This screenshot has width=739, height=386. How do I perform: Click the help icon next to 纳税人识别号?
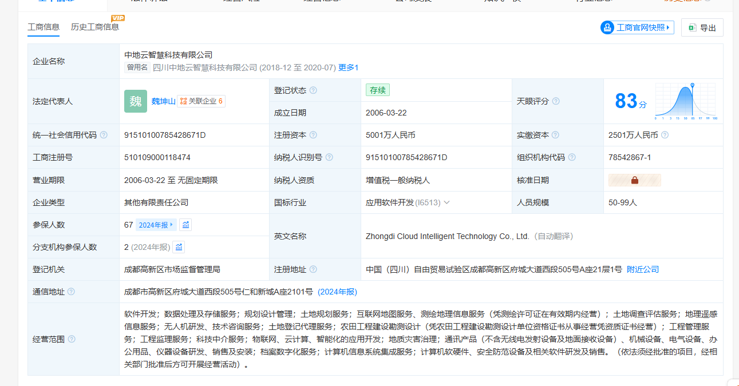point(329,157)
